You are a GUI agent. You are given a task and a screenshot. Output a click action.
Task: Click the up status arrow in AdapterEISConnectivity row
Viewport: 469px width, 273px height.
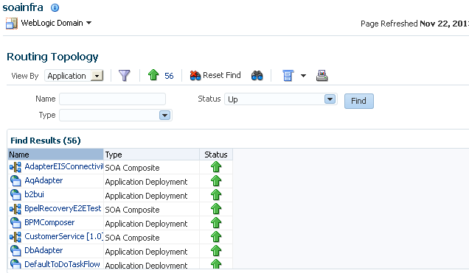click(x=216, y=167)
